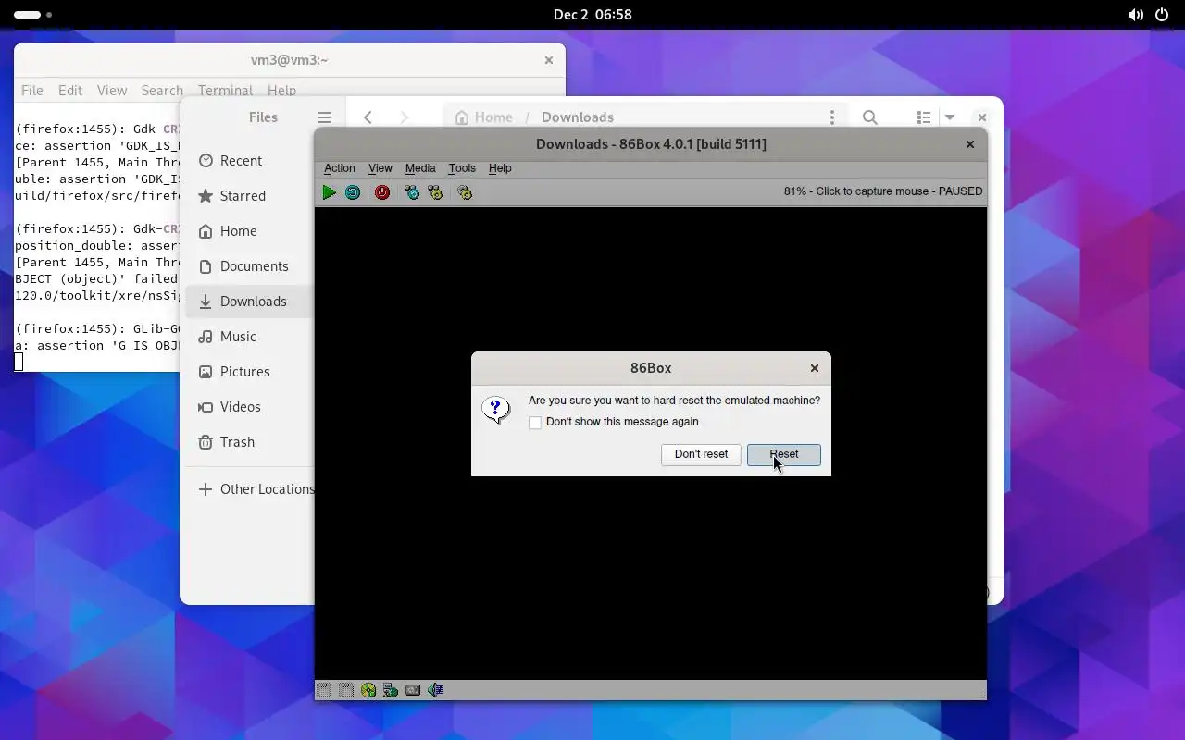The image size is (1185, 740).
Task: Click the red ACPI shutdown power icon
Action: pos(382,192)
